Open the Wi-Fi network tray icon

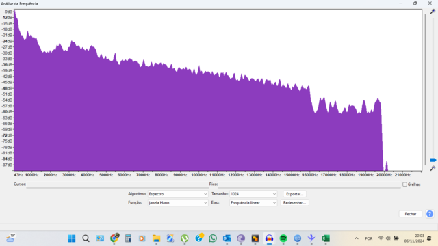point(381,238)
